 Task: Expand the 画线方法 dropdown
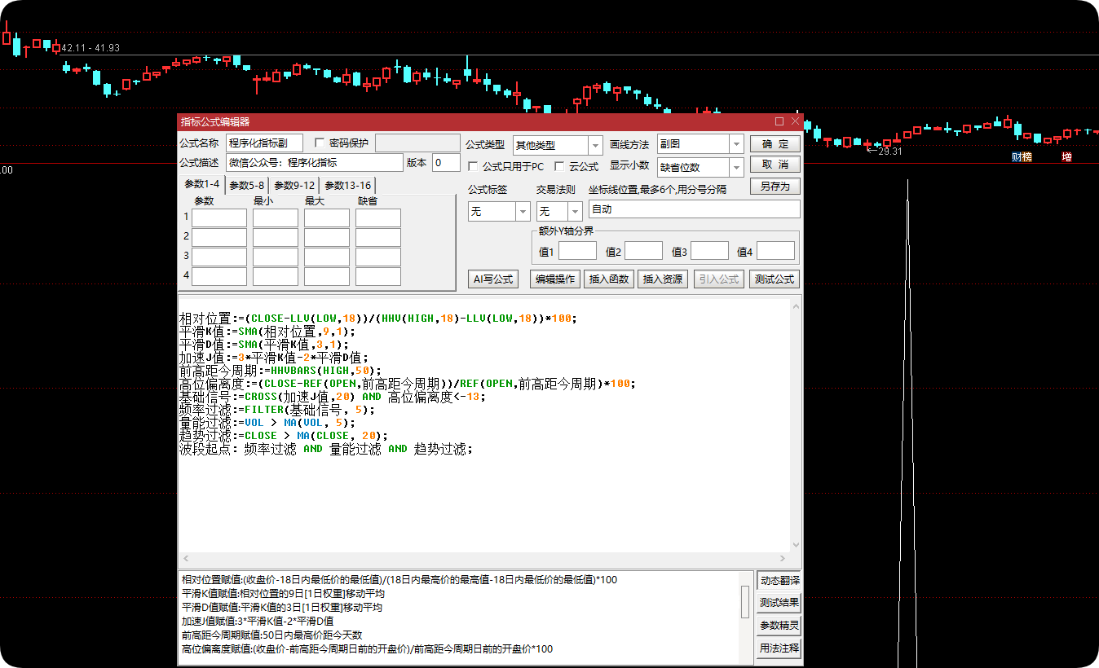click(737, 144)
